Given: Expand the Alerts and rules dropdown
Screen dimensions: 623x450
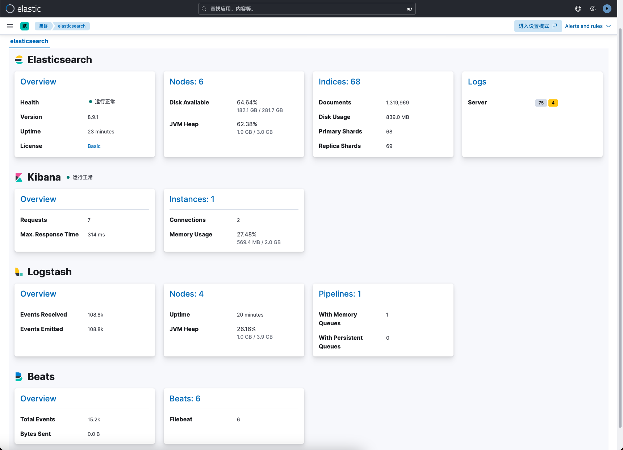Looking at the screenshot, I should [x=588, y=26].
